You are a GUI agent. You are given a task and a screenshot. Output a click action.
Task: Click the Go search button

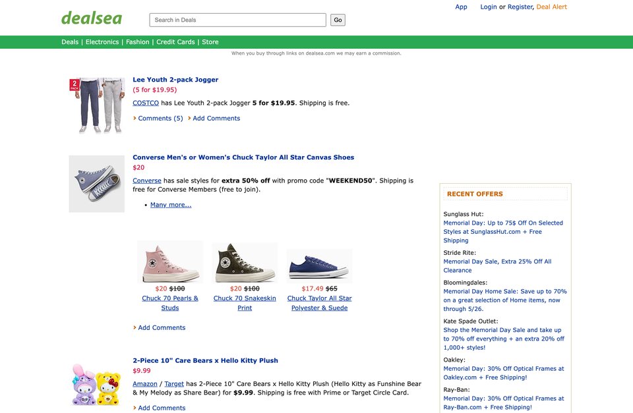tap(338, 20)
